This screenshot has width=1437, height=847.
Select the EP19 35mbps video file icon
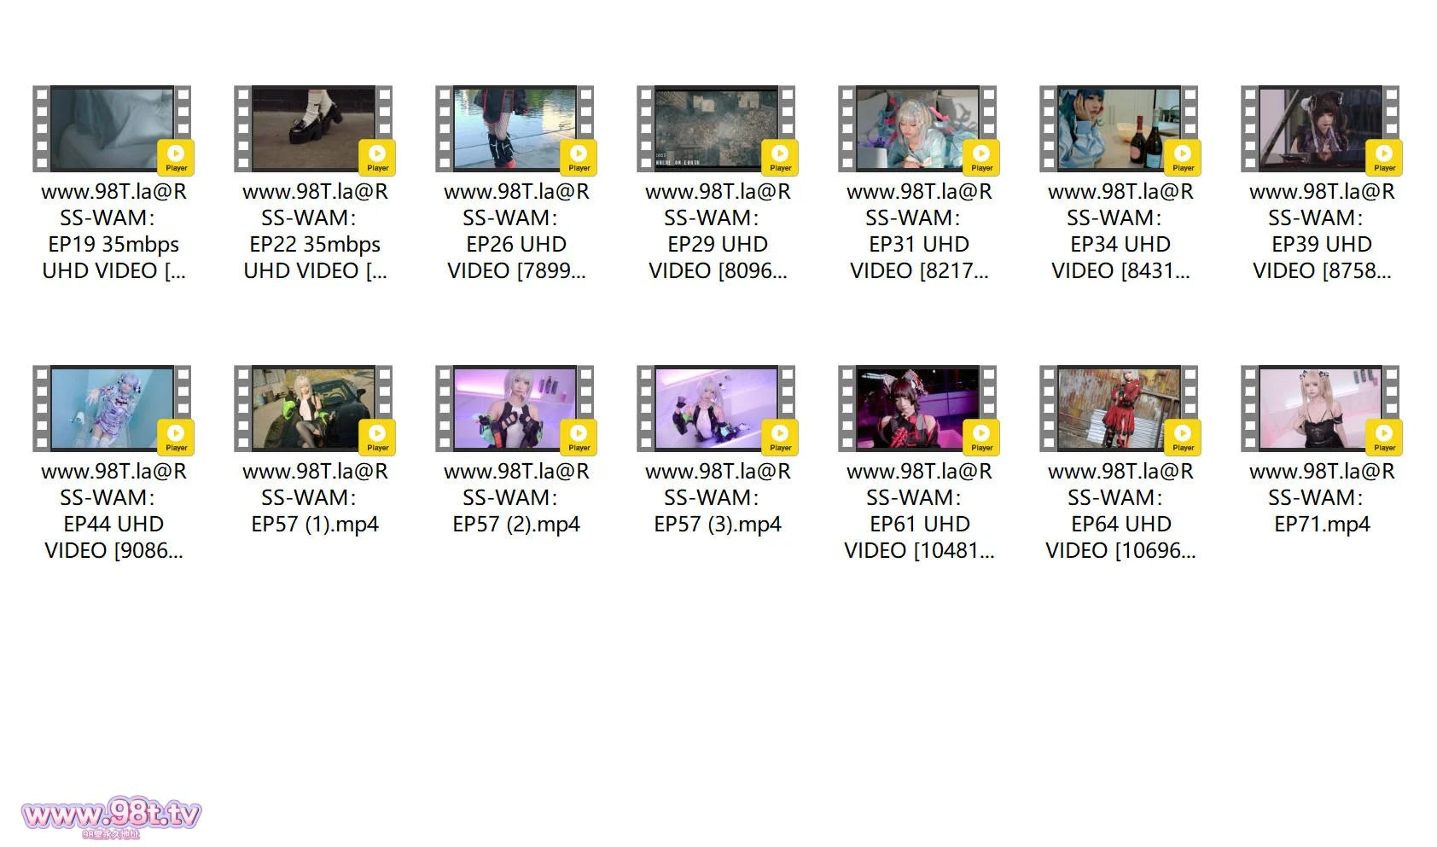point(113,129)
